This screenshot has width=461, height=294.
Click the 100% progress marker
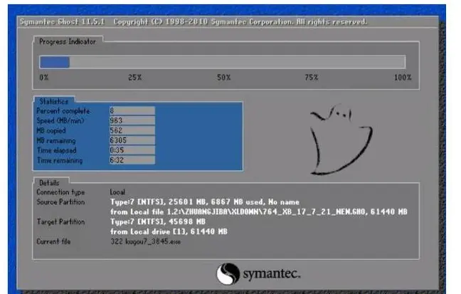[403, 78]
